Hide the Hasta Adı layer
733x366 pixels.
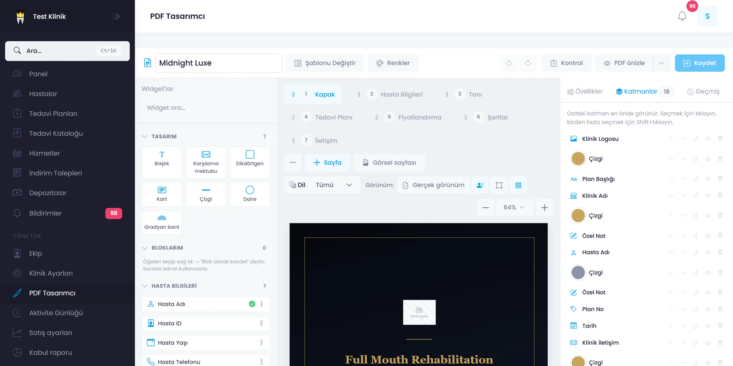[708, 253]
